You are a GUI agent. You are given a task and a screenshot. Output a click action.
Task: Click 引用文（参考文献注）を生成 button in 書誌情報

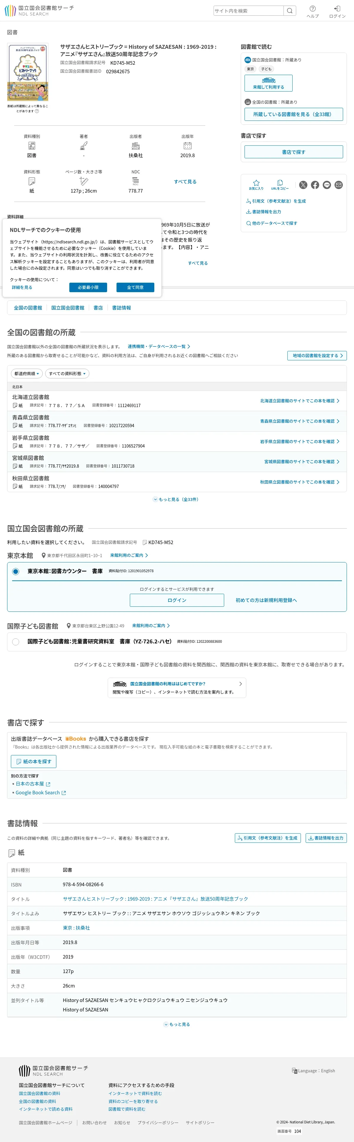[x=268, y=838]
